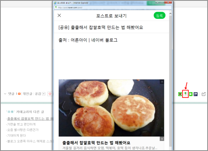The width and height of the screenshot is (208, 151).
Task: Click the popup vertical scrollbar thumb
Action: point(171,81)
